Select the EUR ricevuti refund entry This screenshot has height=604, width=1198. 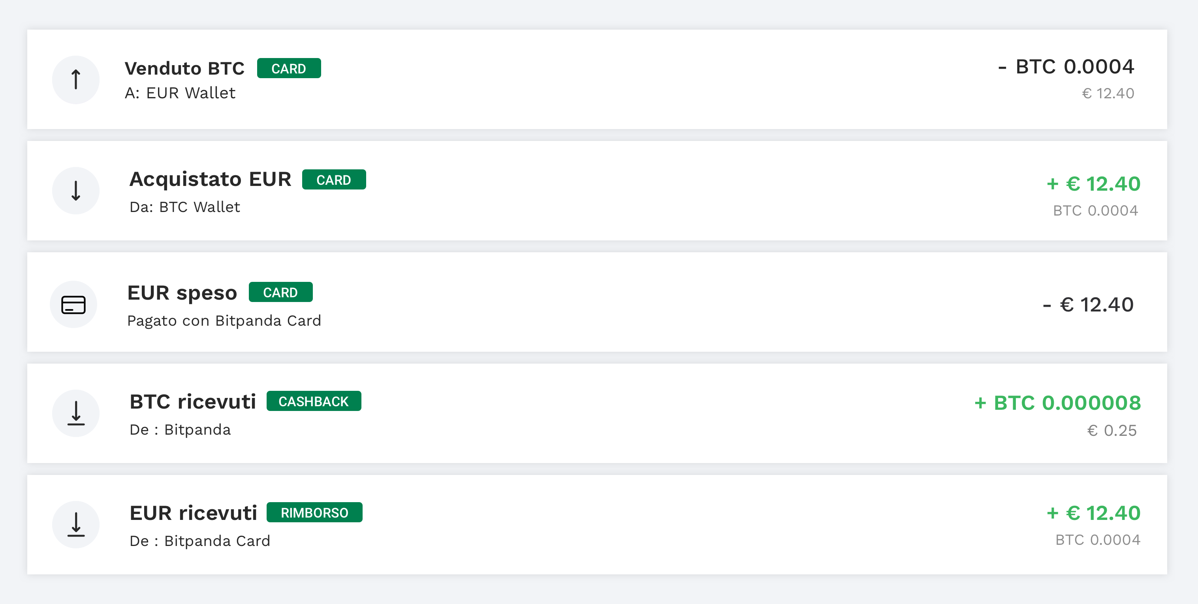(599, 525)
